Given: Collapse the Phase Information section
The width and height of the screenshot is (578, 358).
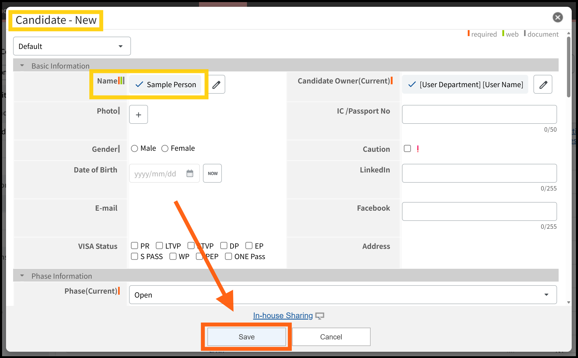Looking at the screenshot, I should 22,276.
